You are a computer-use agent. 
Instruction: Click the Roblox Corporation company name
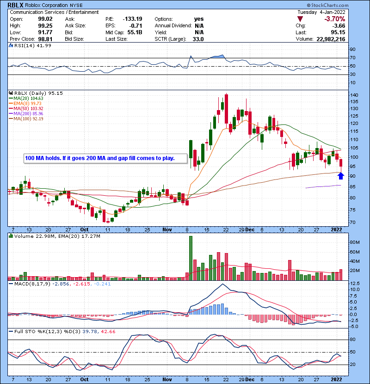(x=46, y=5)
